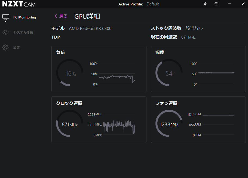
Task: Open the 設定 page
Action: [17, 48]
